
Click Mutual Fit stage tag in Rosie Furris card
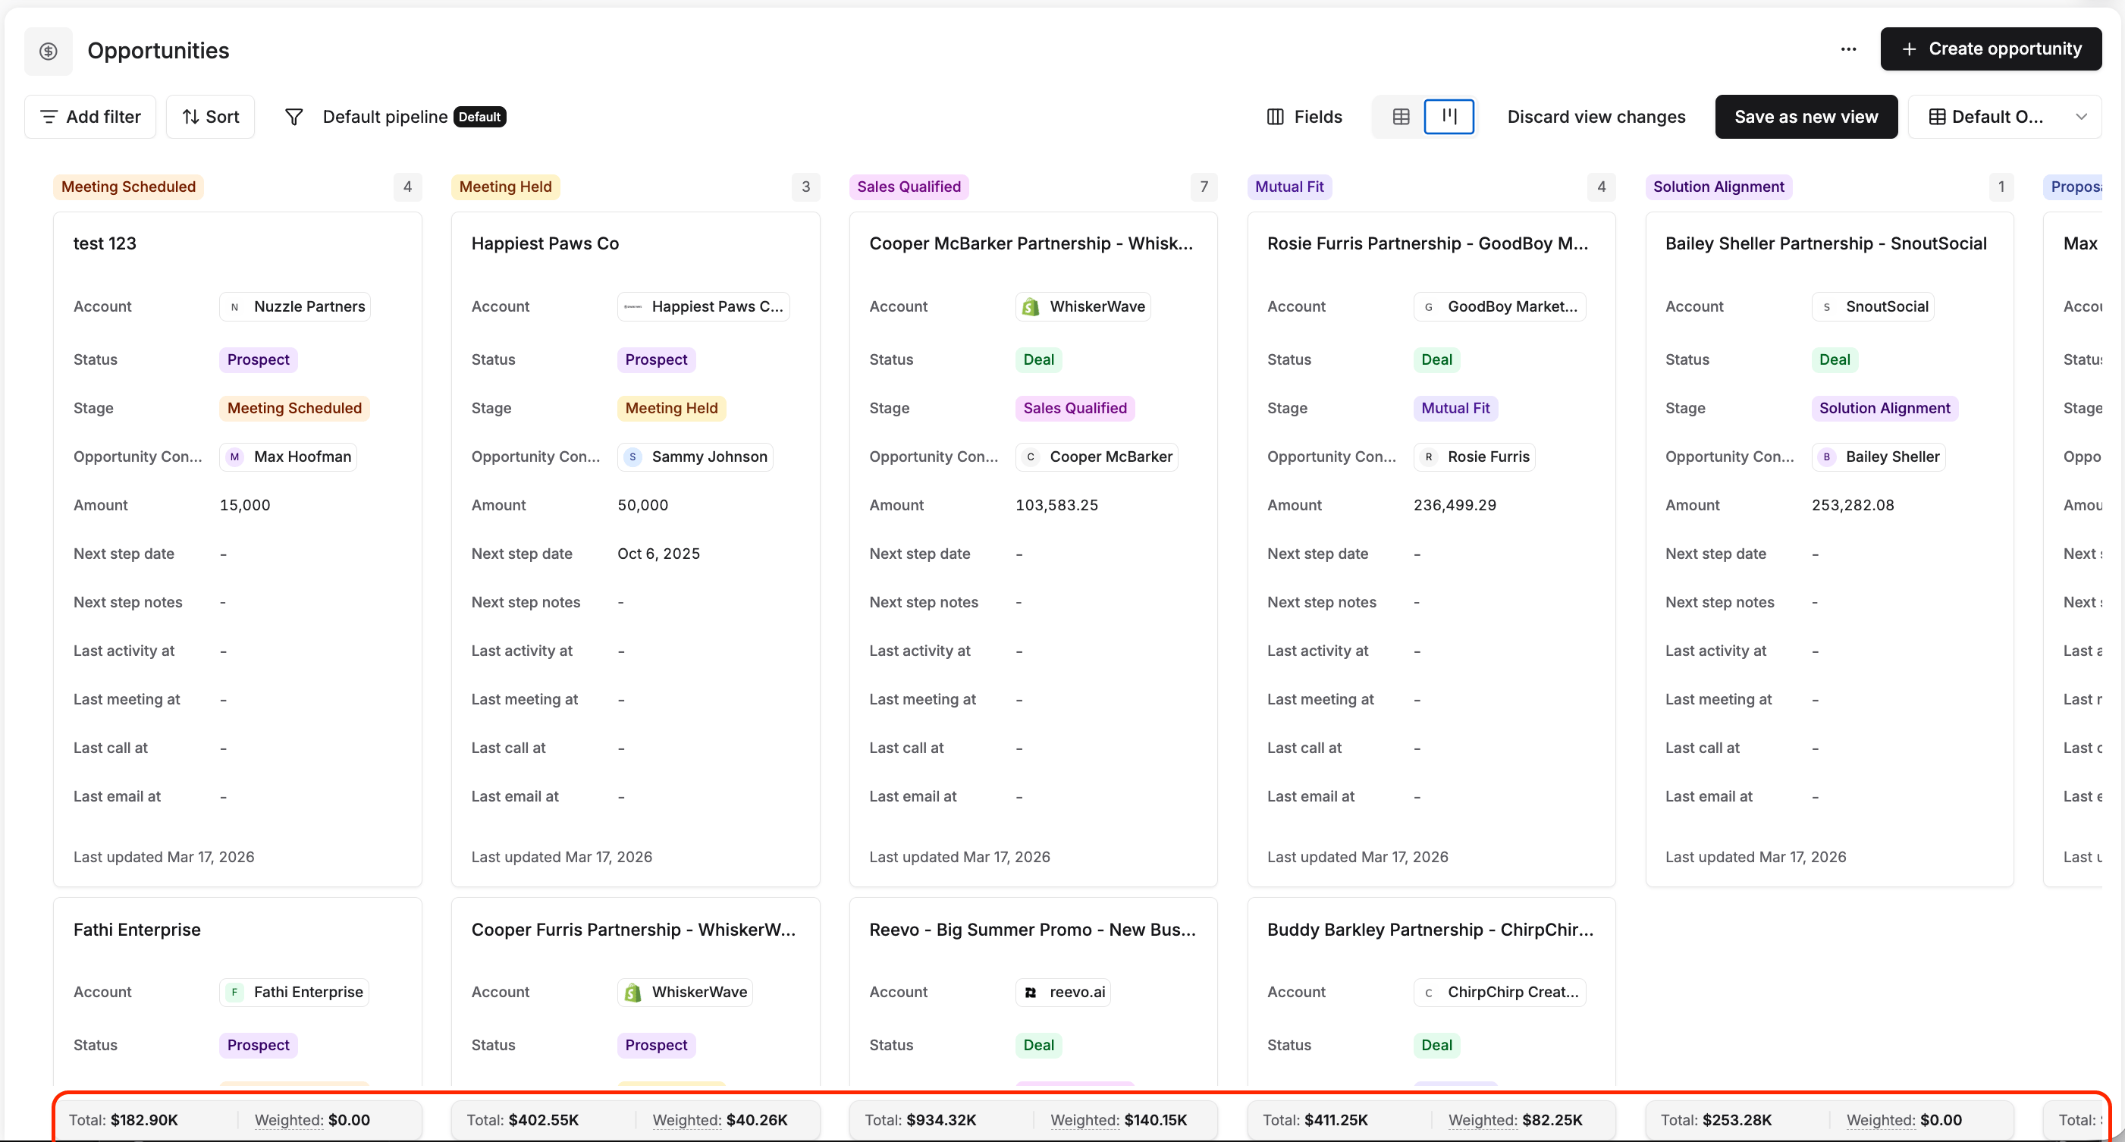click(x=1455, y=407)
